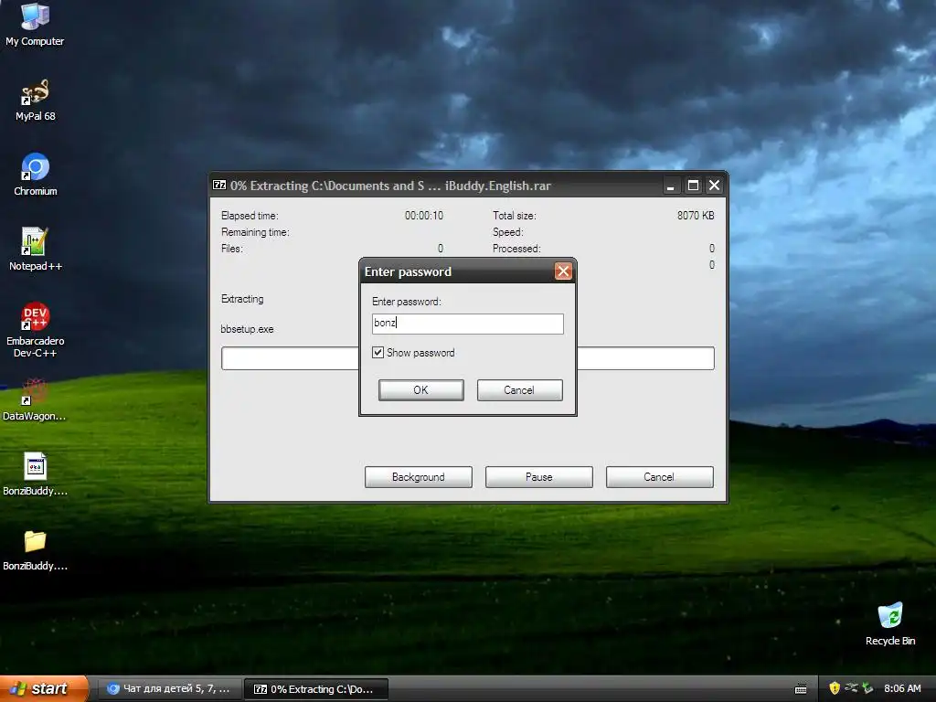The width and height of the screenshot is (936, 702).
Task: Maximize the extraction window
Action: (693, 186)
